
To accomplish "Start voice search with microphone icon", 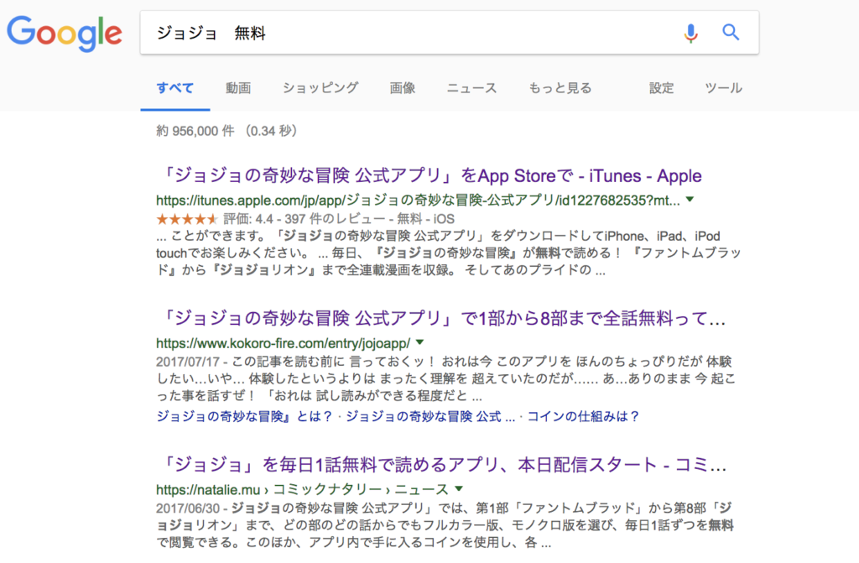I will (x=691, y=33).
